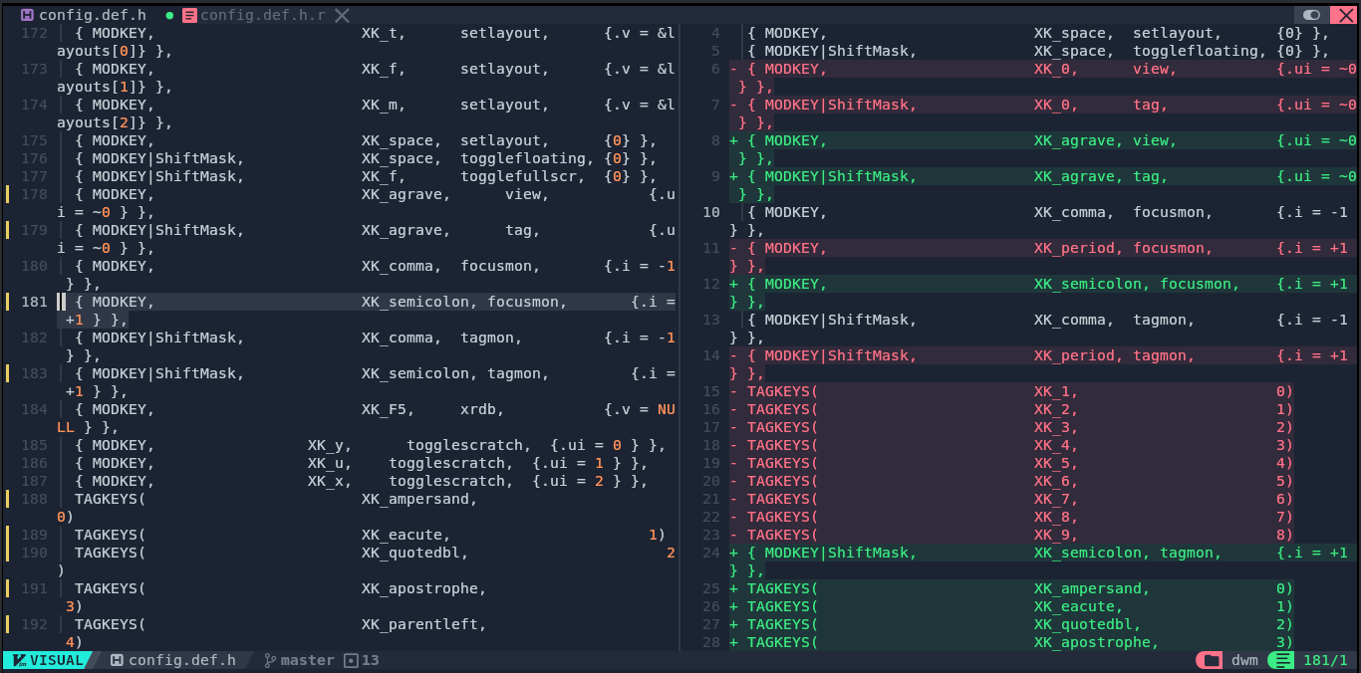This screenshot has height=673, width=1361.
Task: Click the minus marker on diff line 6
Action: 734,69
